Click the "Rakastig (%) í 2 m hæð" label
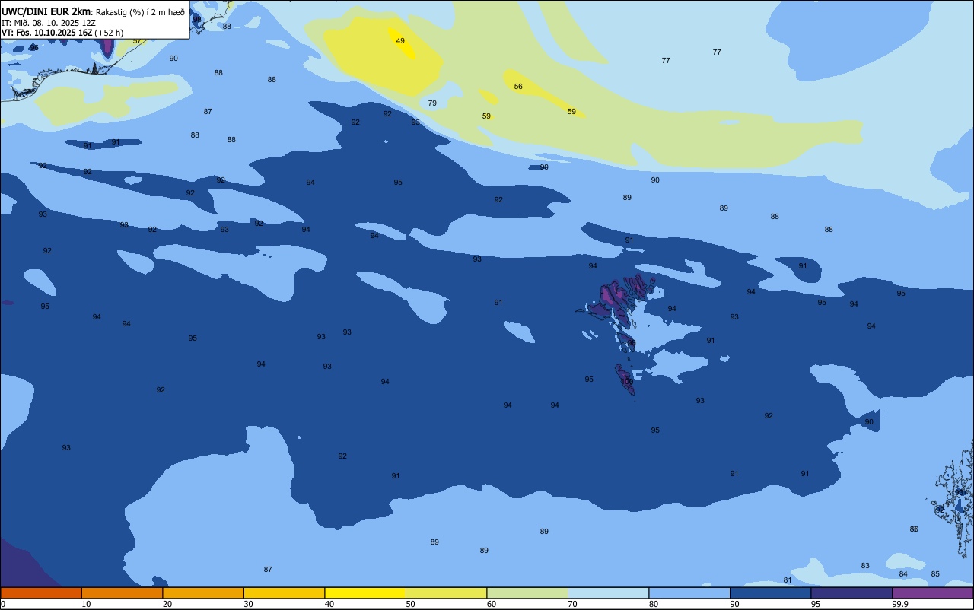 tap(140, 12)
